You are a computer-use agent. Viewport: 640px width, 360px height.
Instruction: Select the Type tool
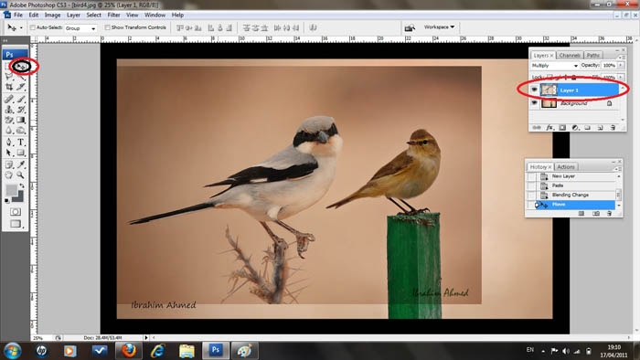[x=21, y=142]
